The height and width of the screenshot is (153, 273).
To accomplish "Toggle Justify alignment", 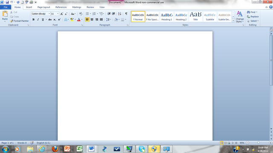I will pos(101,20).
